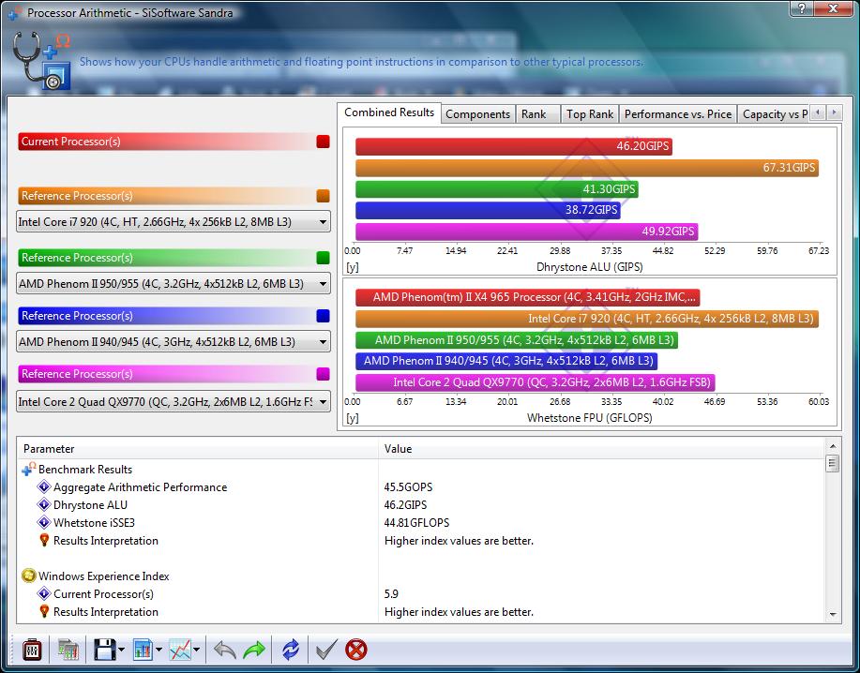Click the magenta reference processor color swatch
This screenshot has height=673, width=860.
[323, 374]
